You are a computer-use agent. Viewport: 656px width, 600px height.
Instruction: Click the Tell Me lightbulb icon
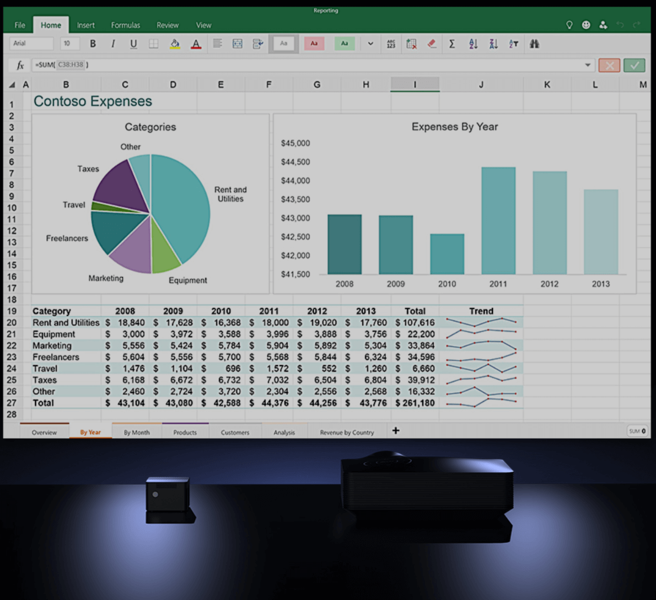click(569, 25)
